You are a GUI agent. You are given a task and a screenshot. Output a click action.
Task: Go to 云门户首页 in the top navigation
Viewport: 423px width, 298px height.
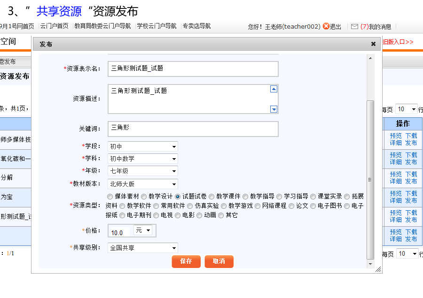[55, 26]
